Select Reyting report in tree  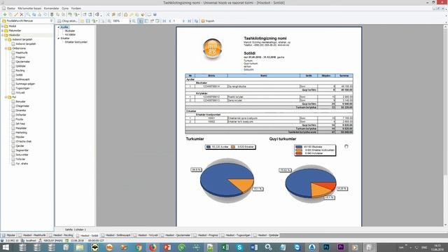click(x=20, y=70)
